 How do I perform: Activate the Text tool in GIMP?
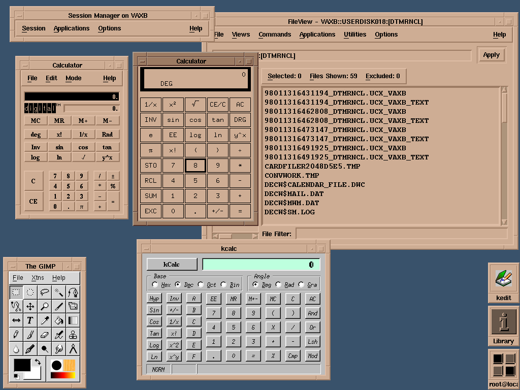pos(30,320)
